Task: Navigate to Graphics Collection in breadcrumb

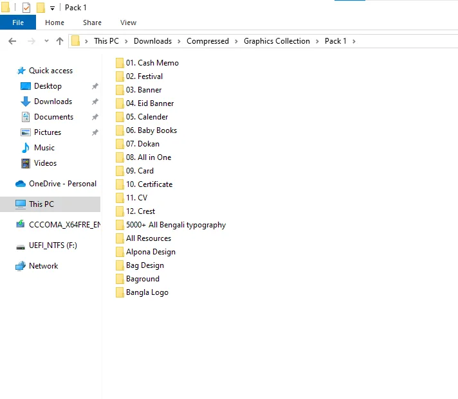Action: [277, 41]
